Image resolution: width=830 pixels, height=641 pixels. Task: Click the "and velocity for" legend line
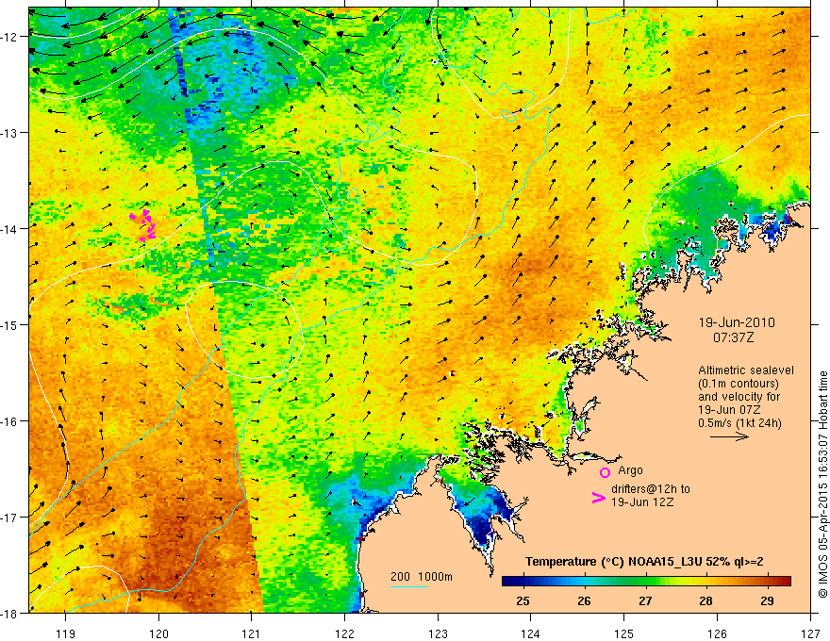pos(739,397)
